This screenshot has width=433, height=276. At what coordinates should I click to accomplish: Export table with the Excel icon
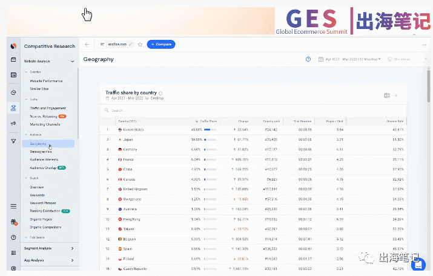387,95
